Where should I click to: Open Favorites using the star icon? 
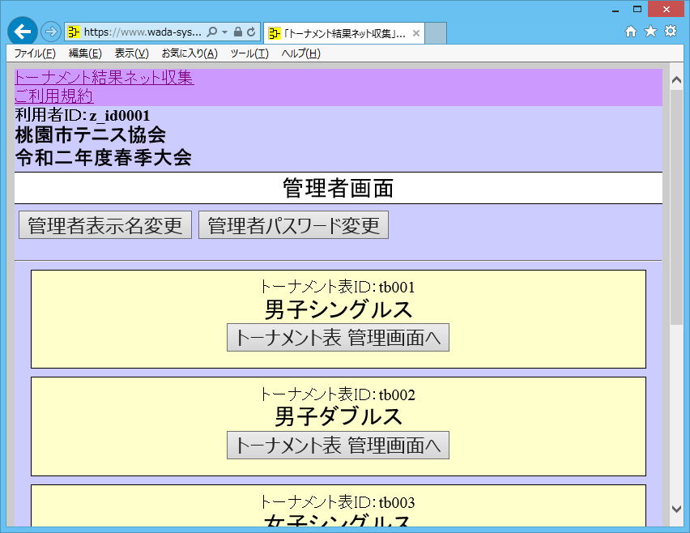tap(650, 32)
